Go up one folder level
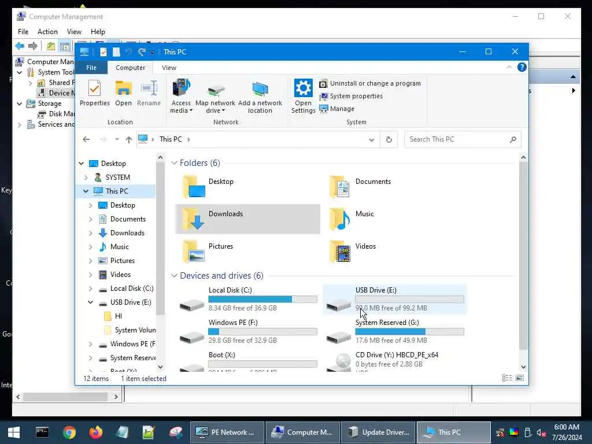 129,139
